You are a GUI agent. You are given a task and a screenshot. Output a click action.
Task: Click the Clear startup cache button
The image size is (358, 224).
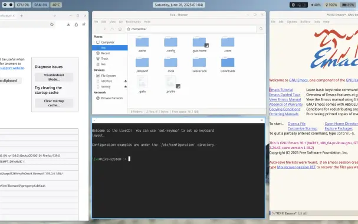pyautogui.click(x=54, y=103)
